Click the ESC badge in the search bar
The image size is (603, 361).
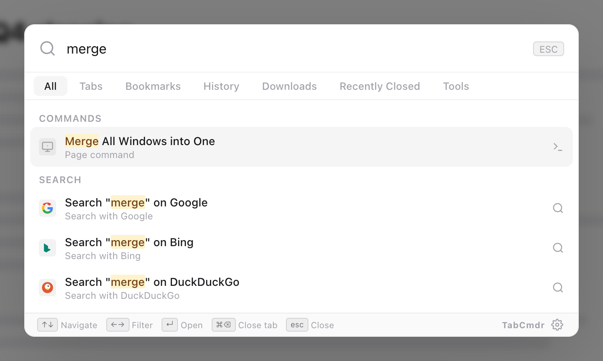[x=549, y=49]
